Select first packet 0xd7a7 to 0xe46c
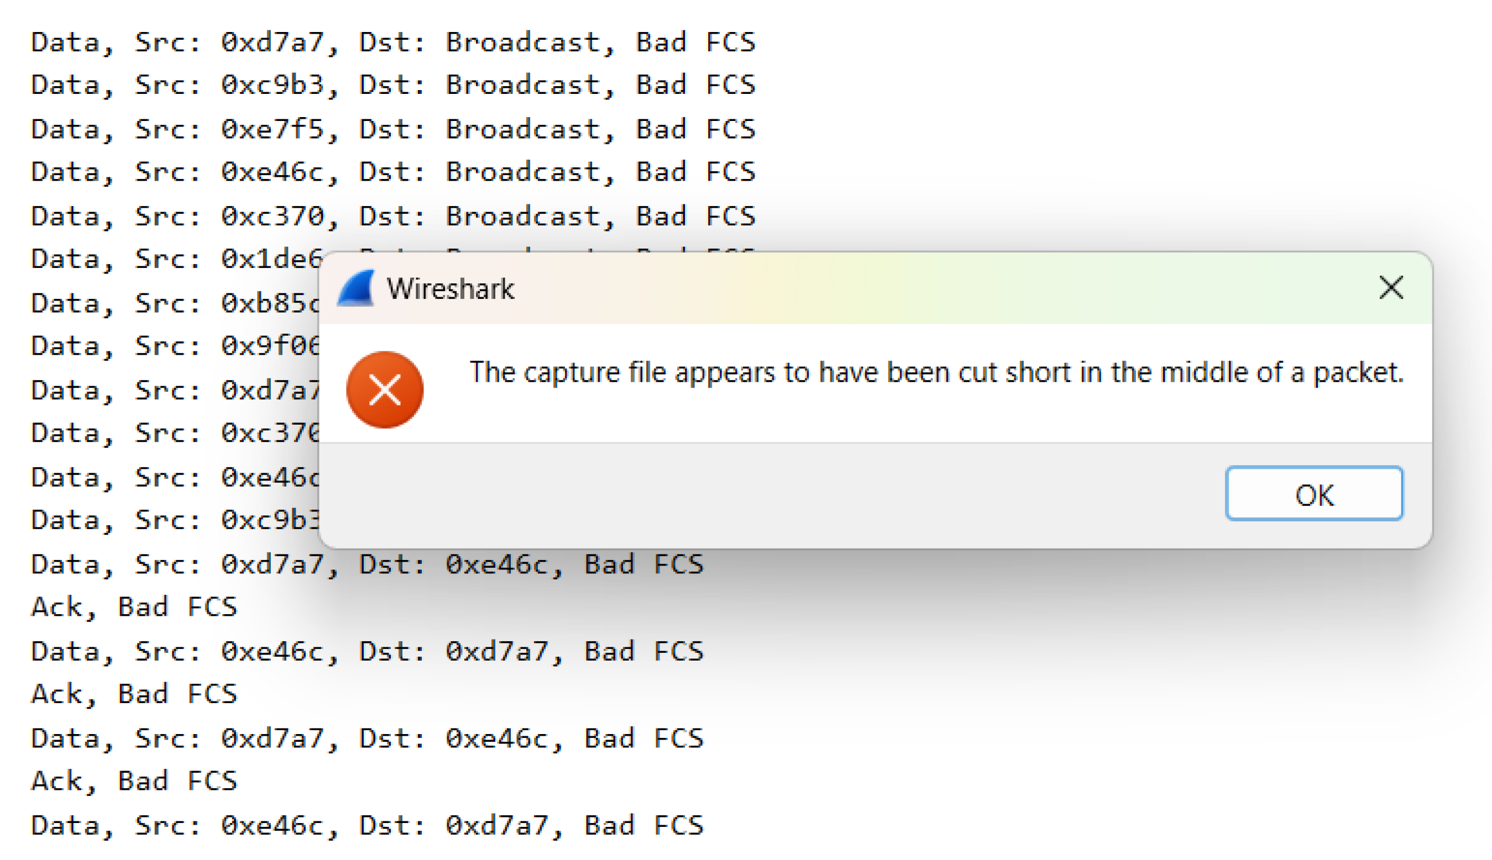This screenshot has width=1492, height=860. (x=367, y=564)
